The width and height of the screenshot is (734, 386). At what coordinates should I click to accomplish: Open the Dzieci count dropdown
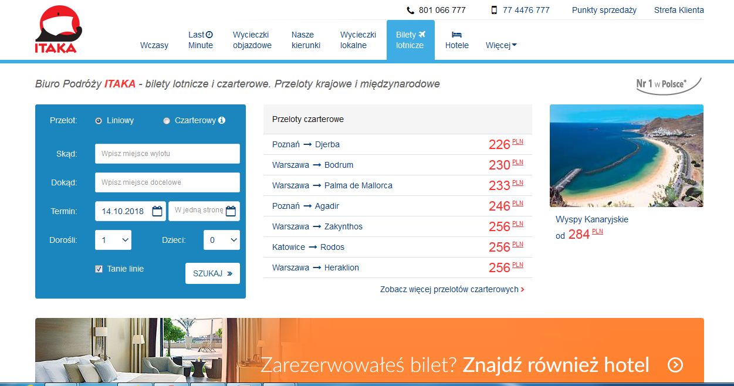[x=222, y=240]
